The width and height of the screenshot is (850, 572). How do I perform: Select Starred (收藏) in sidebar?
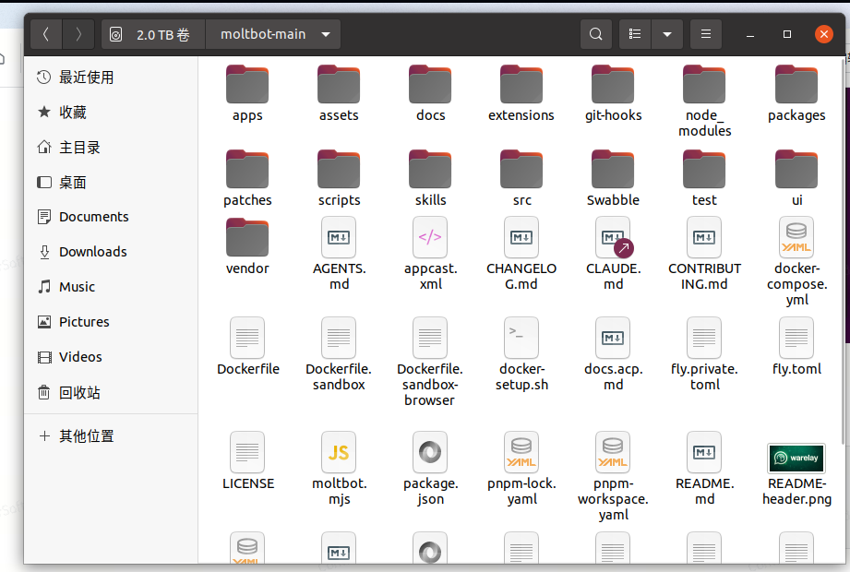(x=73, y=113)
